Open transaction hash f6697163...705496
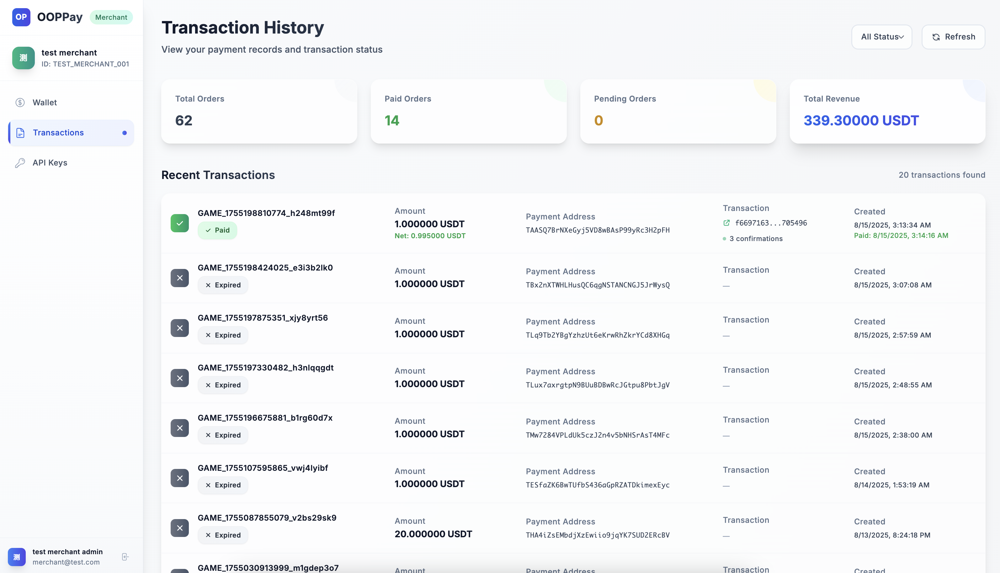This screenshot has width=1000, height=573. 771,223
